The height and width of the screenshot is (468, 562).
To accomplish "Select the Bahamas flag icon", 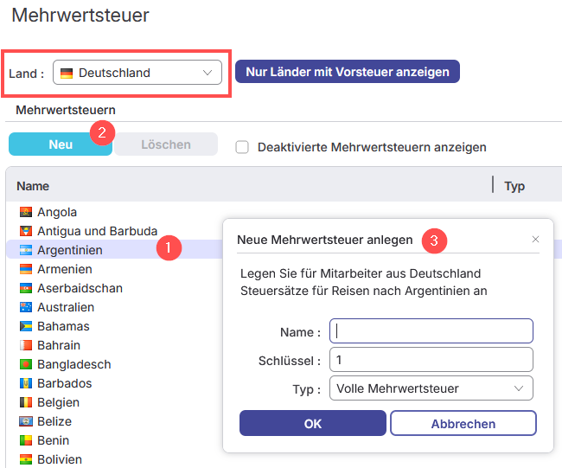I will 25,326.
